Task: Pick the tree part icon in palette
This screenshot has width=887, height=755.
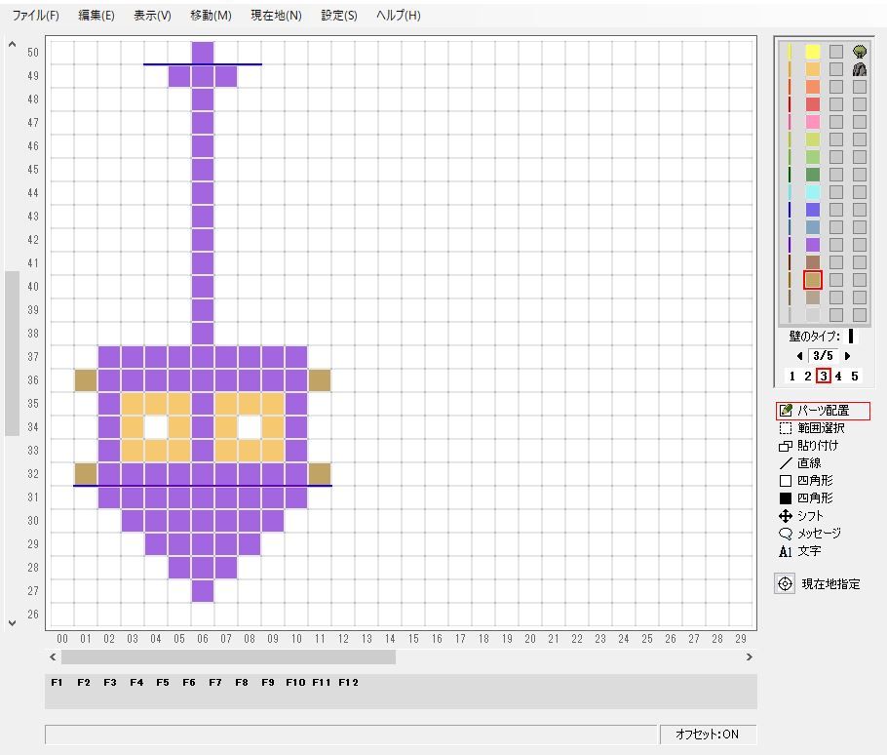Action: [x=860, y=52]
